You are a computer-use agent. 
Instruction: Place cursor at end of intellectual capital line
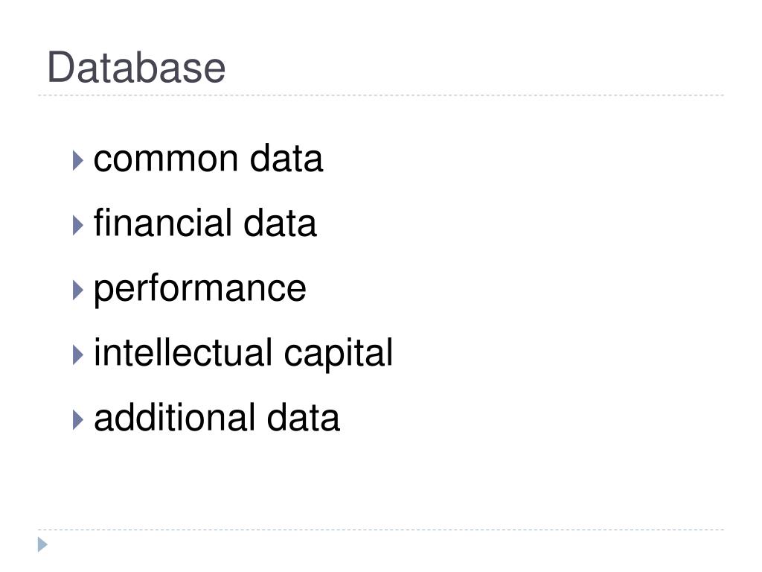(394, 354)
